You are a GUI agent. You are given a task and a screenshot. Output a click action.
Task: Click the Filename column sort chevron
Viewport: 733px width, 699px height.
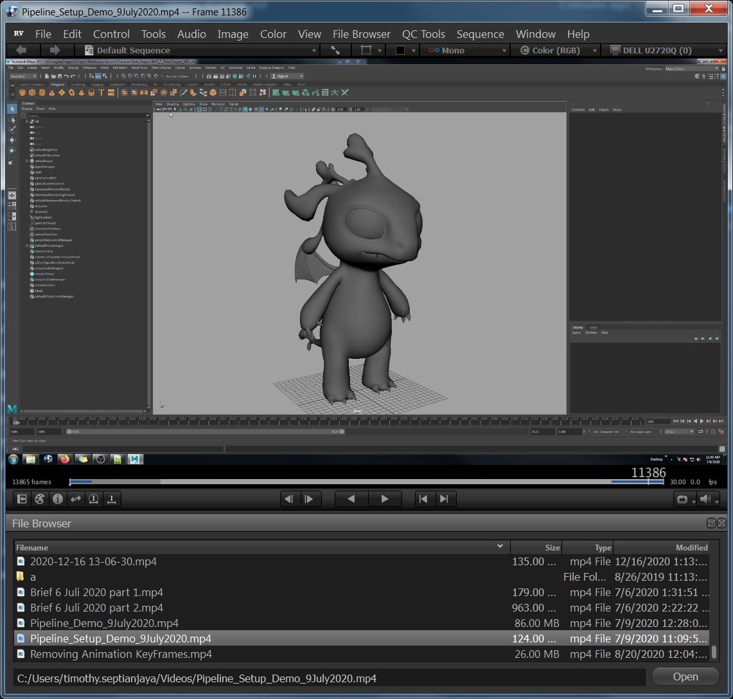(x=500, y=546)
